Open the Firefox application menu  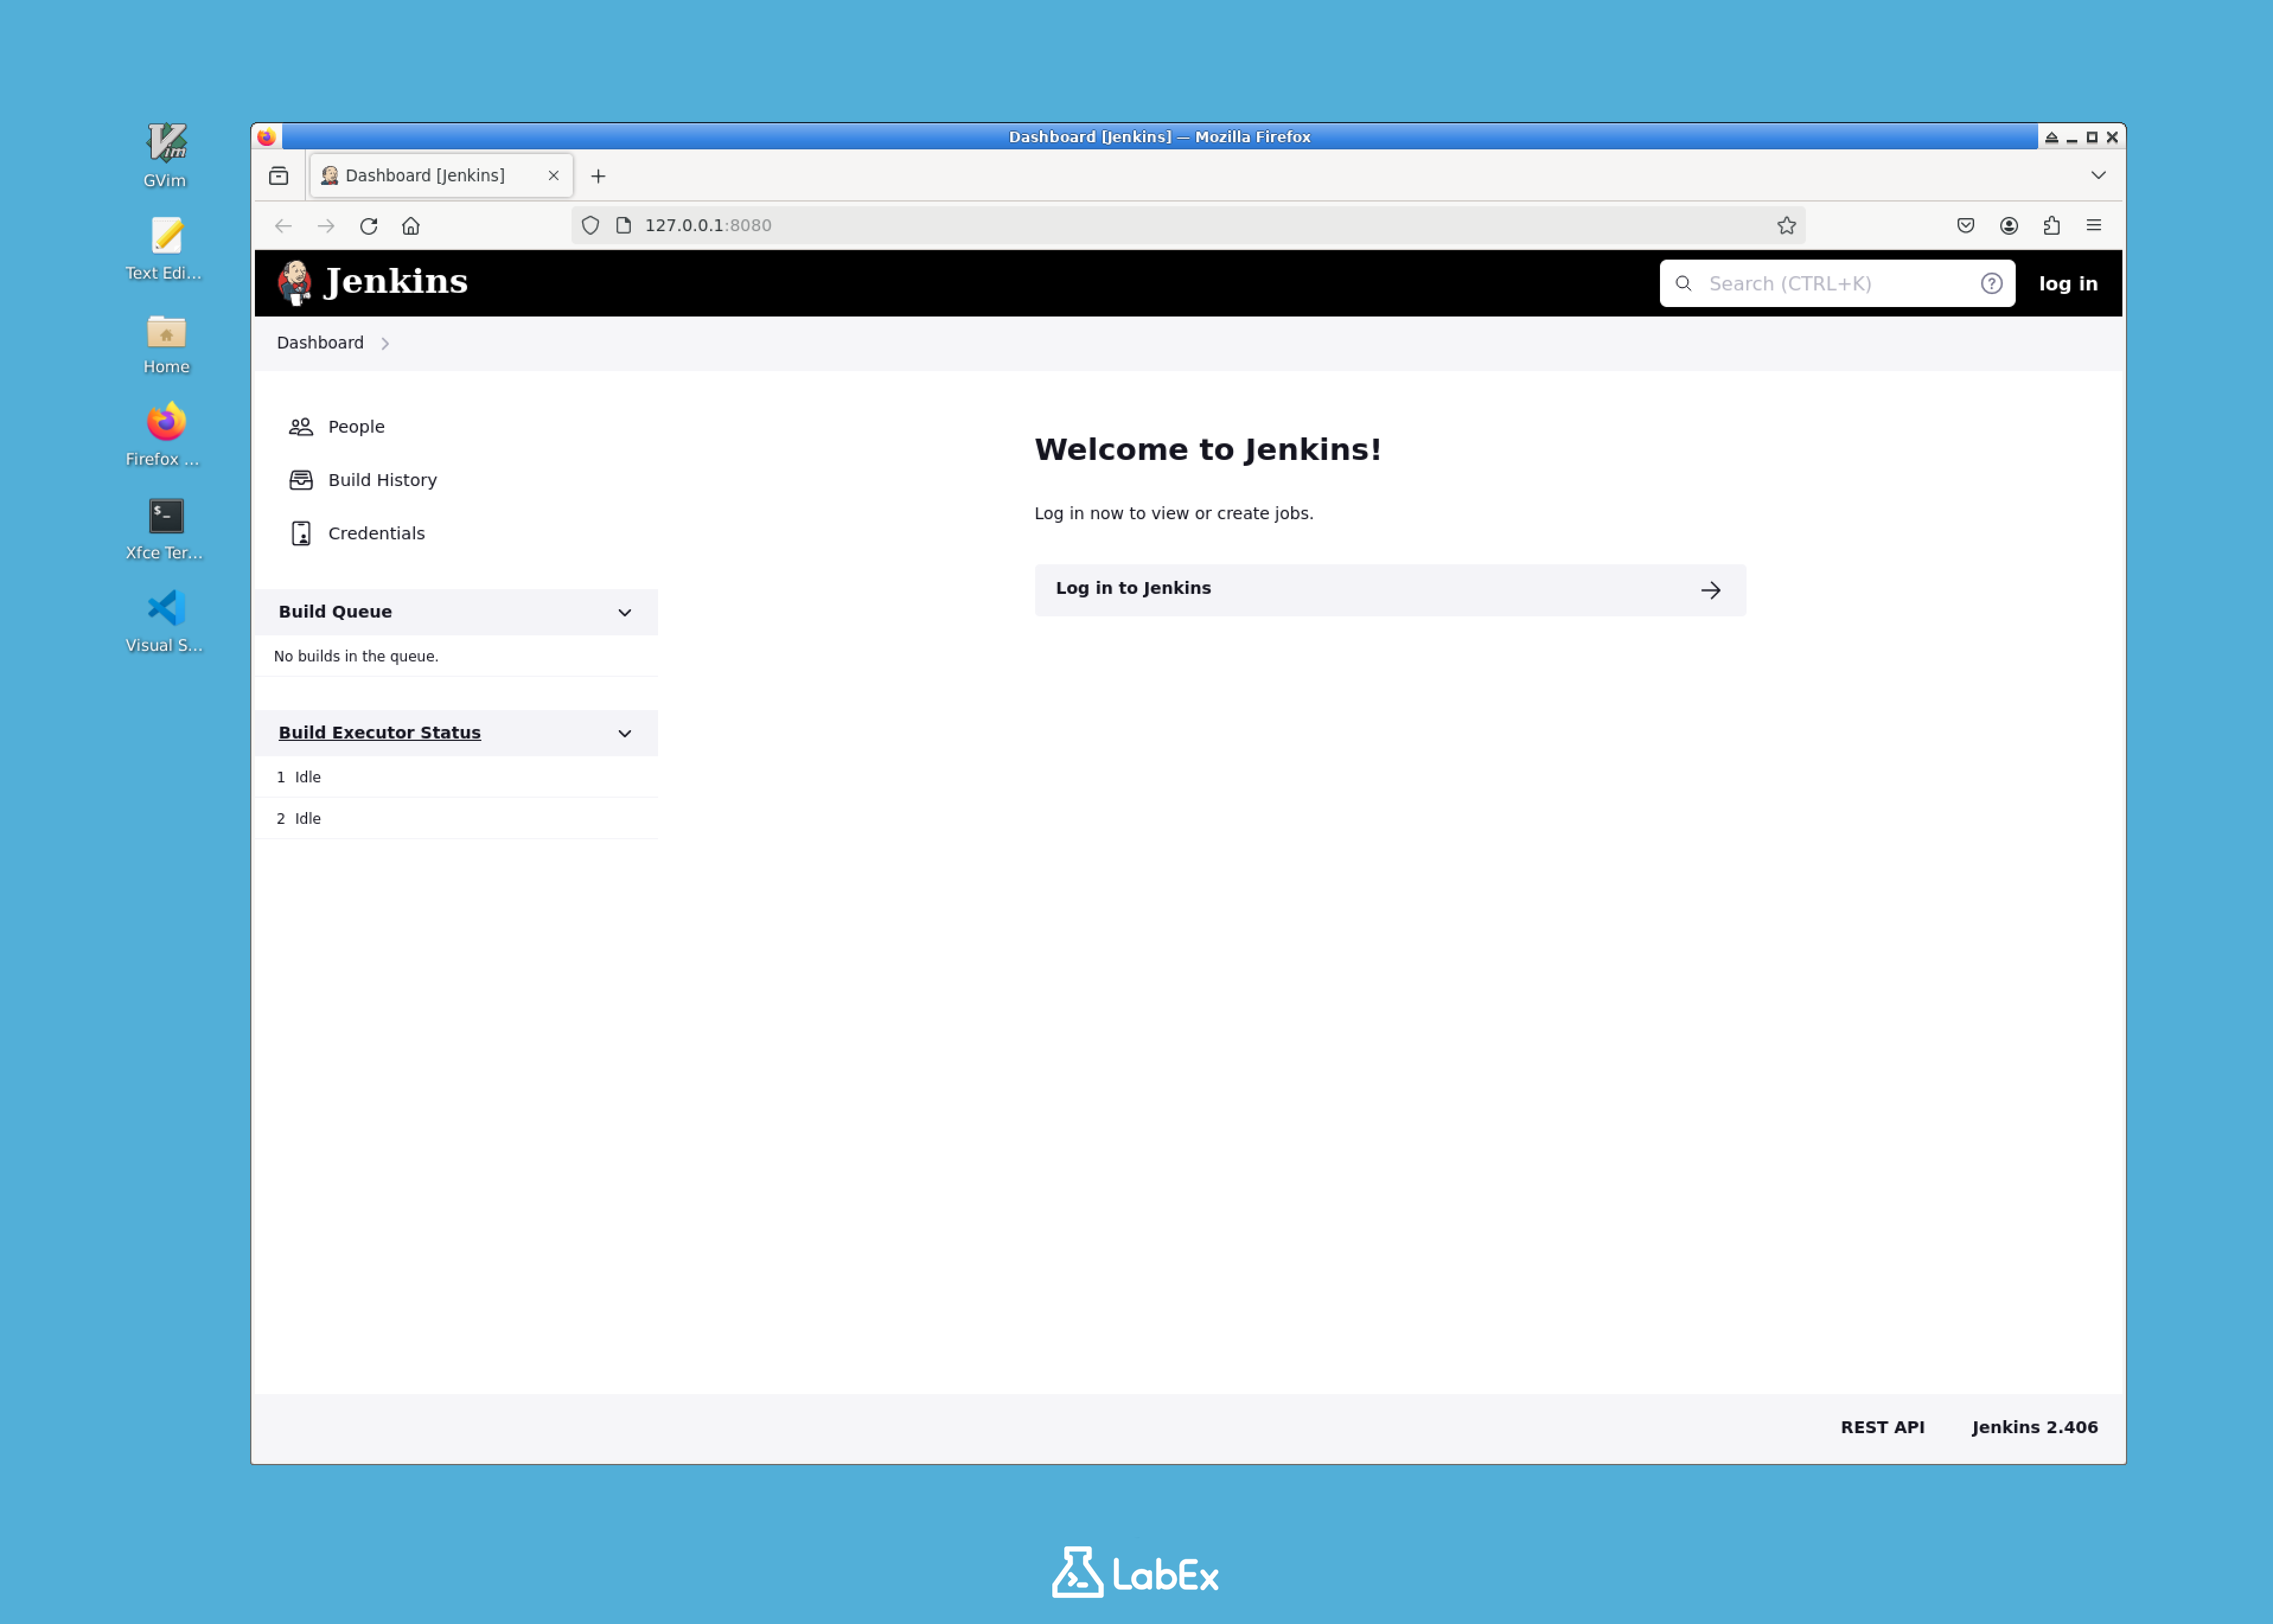coord(2093,225)
